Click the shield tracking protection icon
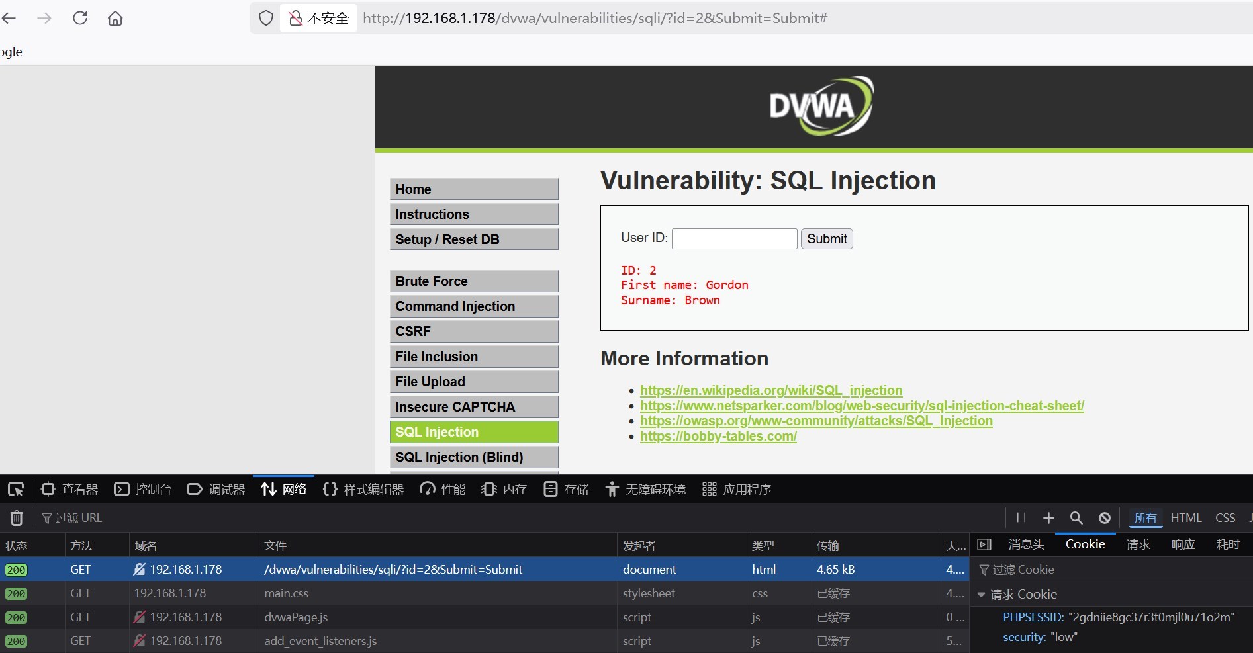The image size is (1253, 653). [266, 18]
